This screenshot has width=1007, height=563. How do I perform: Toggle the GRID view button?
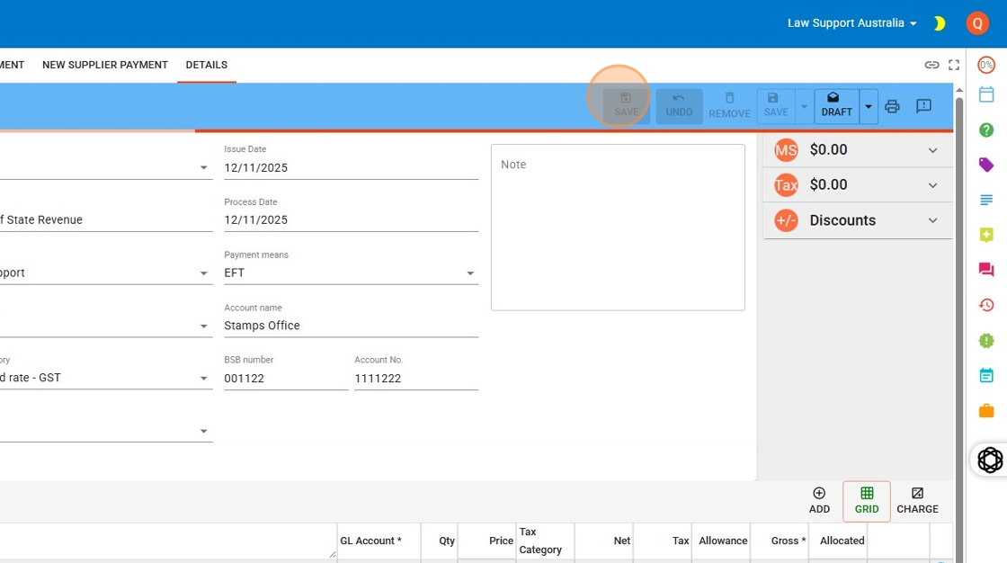coord(866,501)
